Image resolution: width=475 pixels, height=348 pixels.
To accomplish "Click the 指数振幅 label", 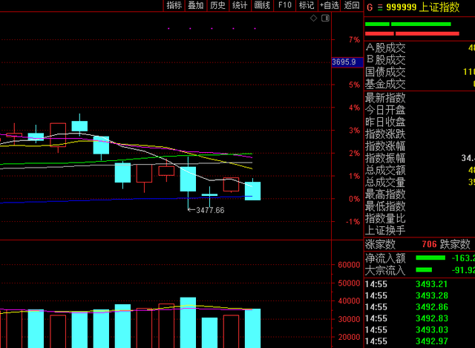I will tap(385, 158).
